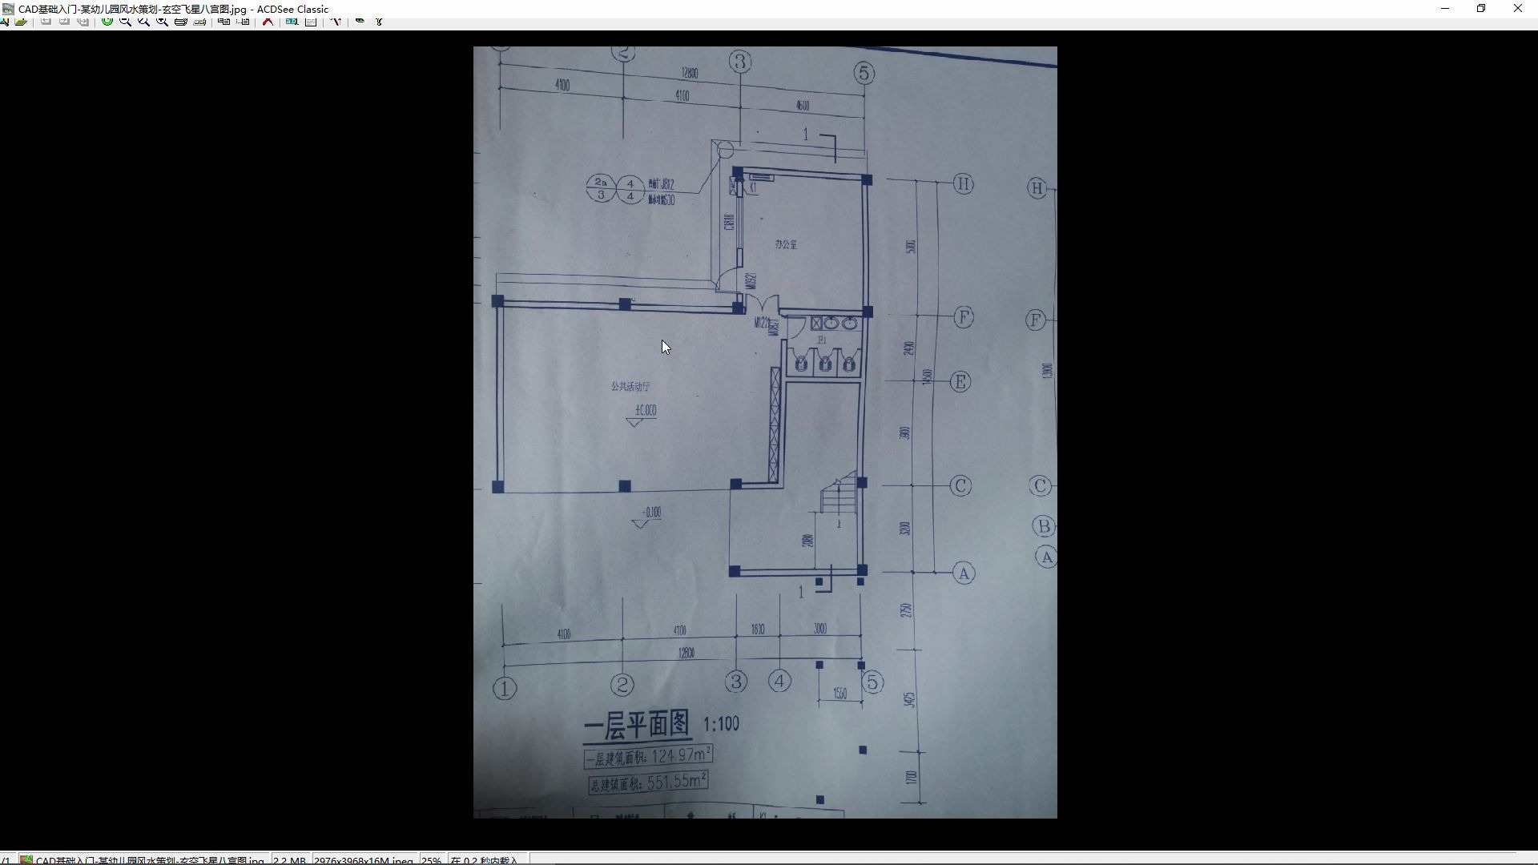
Task: Click the printer icon in toolbar
Action: pyautogui.click(x=180, y=22)
